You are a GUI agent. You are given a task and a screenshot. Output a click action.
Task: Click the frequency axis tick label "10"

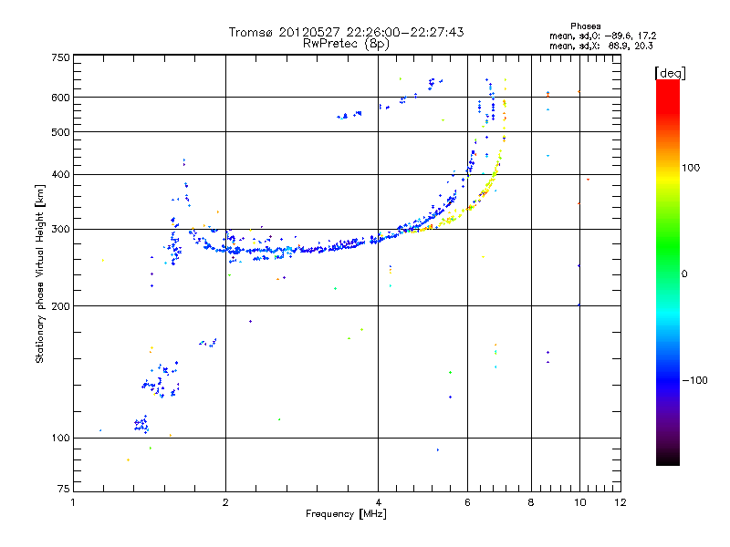(579, 502)
